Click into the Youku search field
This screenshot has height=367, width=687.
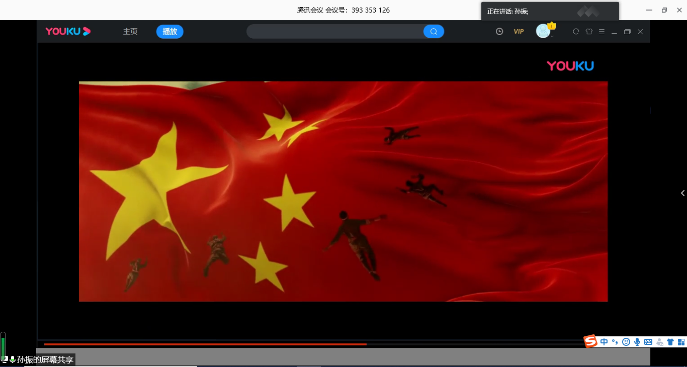pos(335,32)
